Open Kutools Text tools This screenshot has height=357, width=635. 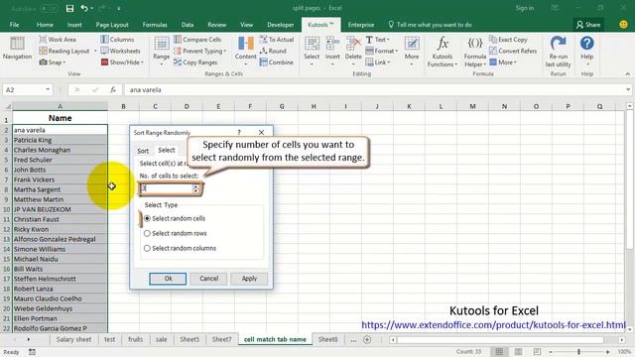pyautogui.click(x=377, y=40)
